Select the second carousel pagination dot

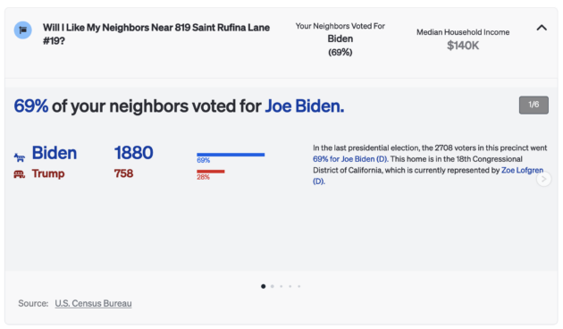(x=273, y=286)
